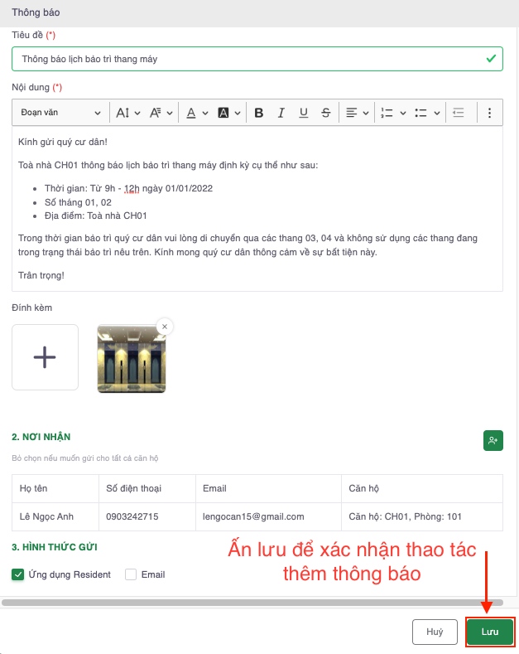
Task: Open the background highlight color picker
Action: point(228,113)
